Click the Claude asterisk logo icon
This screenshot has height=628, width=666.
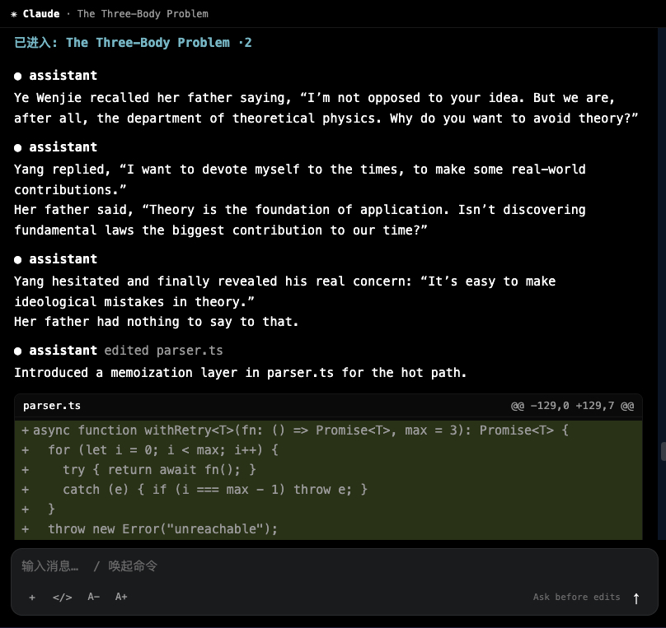[x=14, y=14]
